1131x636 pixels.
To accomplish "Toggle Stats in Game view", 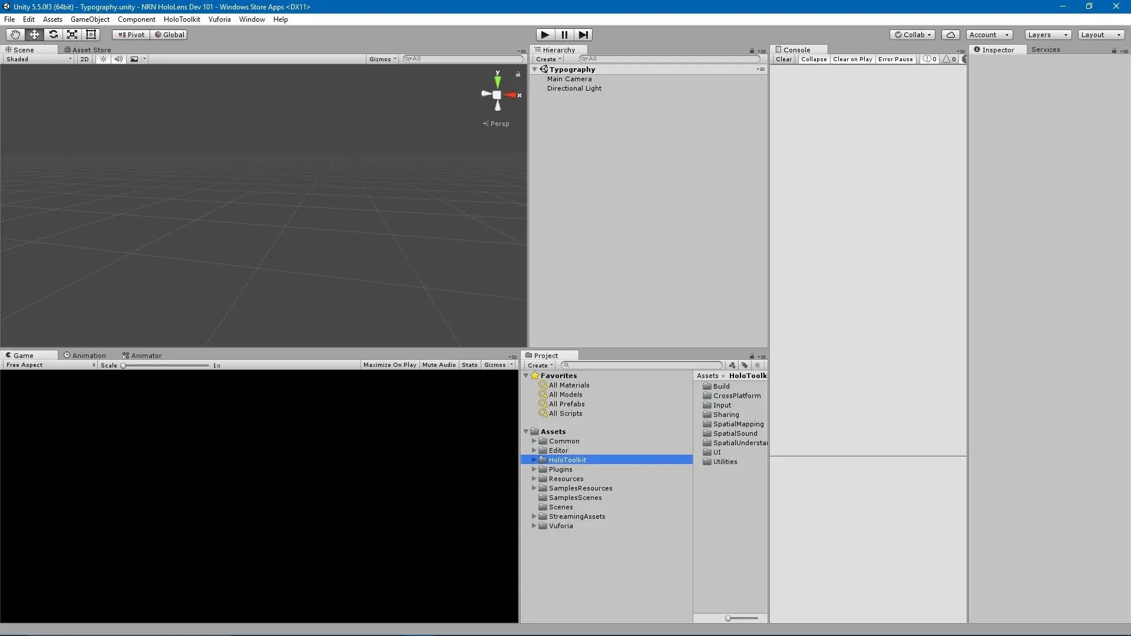I will [469, 365].
